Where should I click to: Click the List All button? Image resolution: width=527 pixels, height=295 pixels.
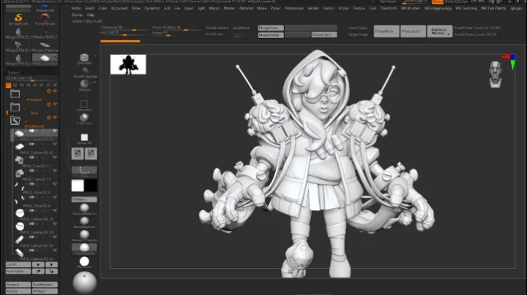(18, 264)
